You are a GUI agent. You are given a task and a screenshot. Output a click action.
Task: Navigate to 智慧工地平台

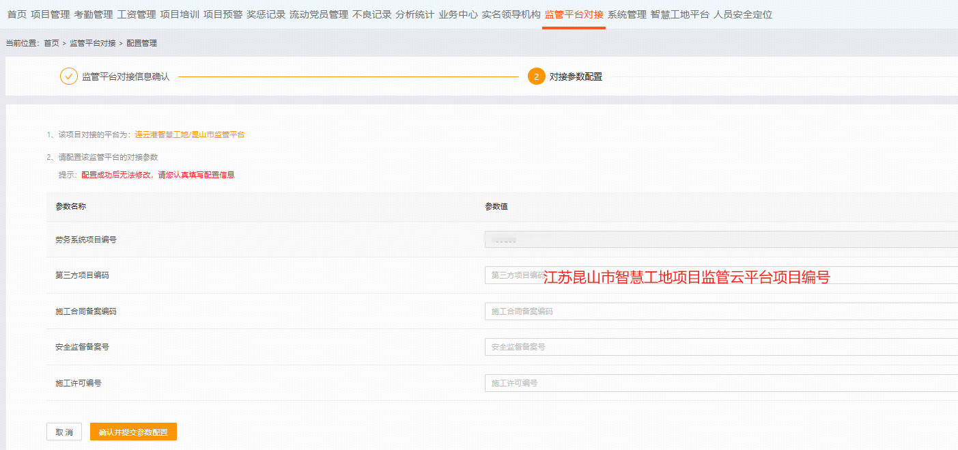click(679, 14)
